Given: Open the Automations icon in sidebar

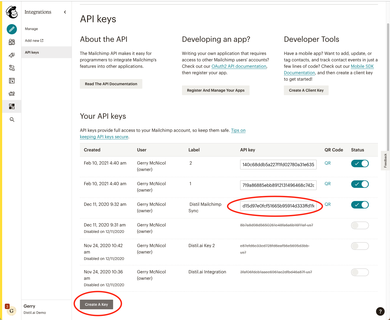Looking at the screenshot, I should point(12,68).
